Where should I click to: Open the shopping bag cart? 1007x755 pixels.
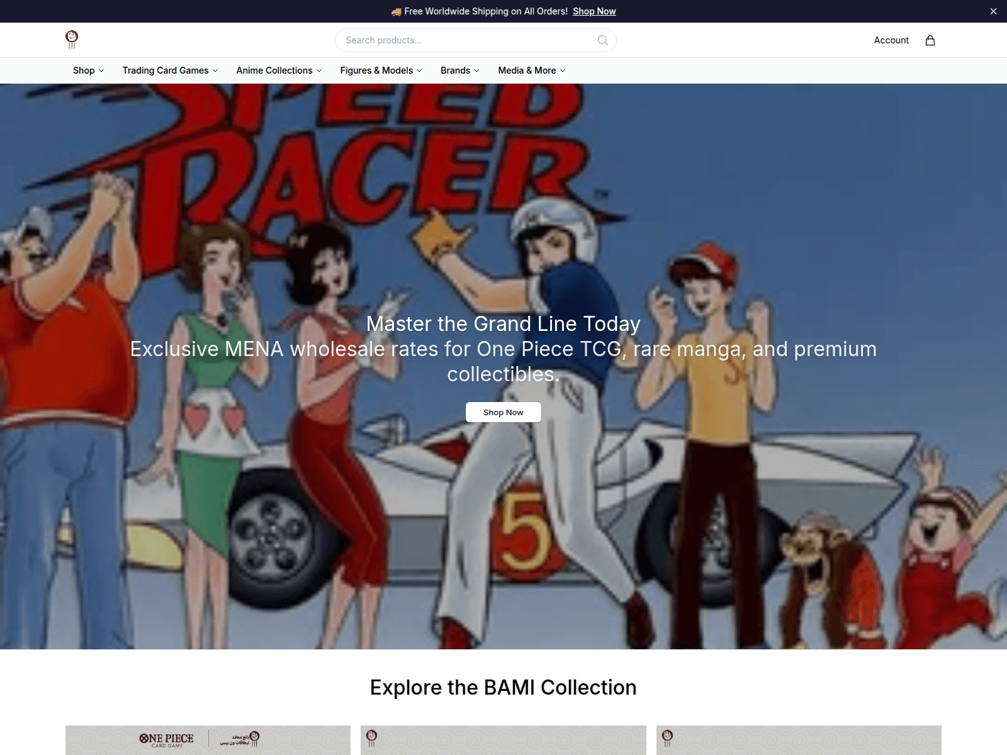(x=930, y=40)
